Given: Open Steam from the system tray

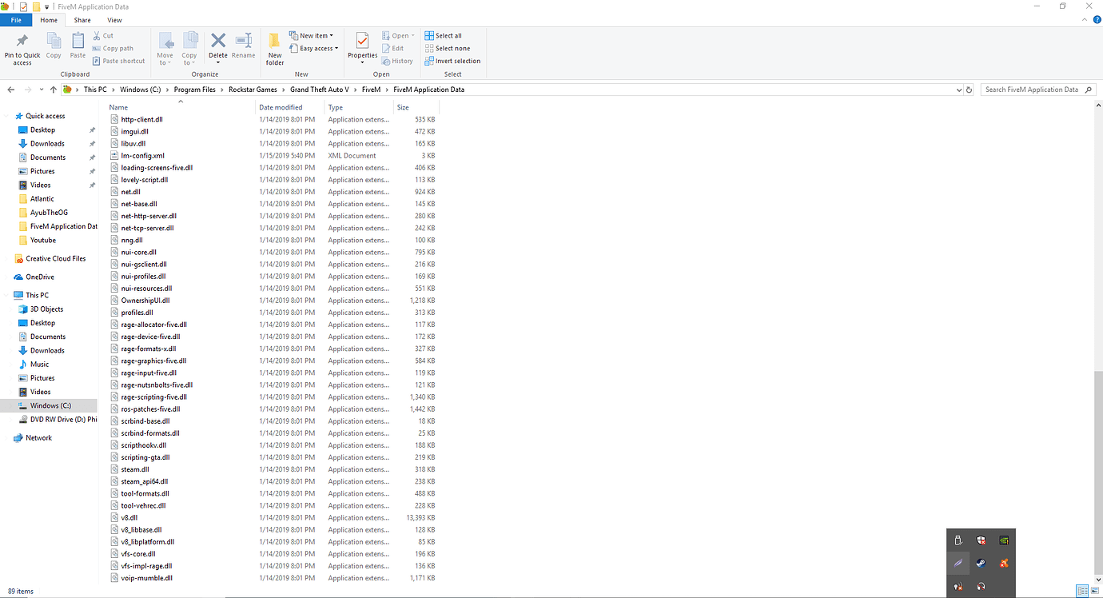Looking at the screenshot, I should tap(981, 563).
